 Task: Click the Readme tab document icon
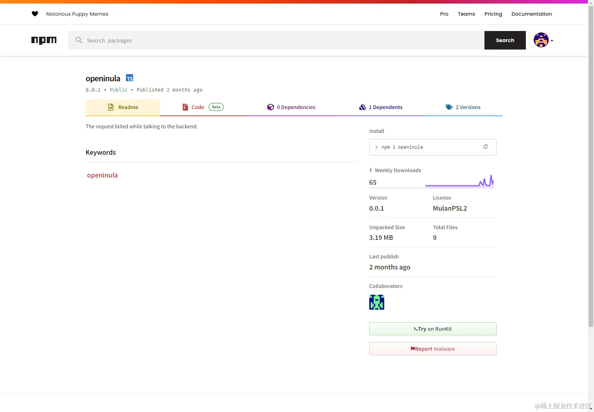click(x=111, y=107)
